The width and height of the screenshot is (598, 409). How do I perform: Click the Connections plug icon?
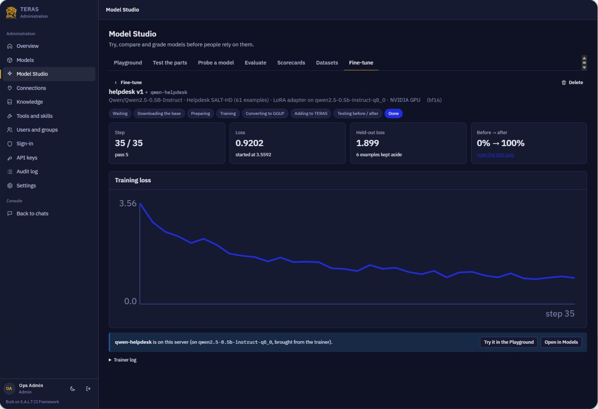click(x=10, y=88)
